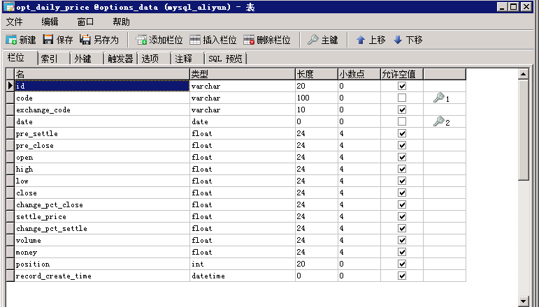
Task: Toggle allow null for record_create_time field
Action: [x=402, y=276]
